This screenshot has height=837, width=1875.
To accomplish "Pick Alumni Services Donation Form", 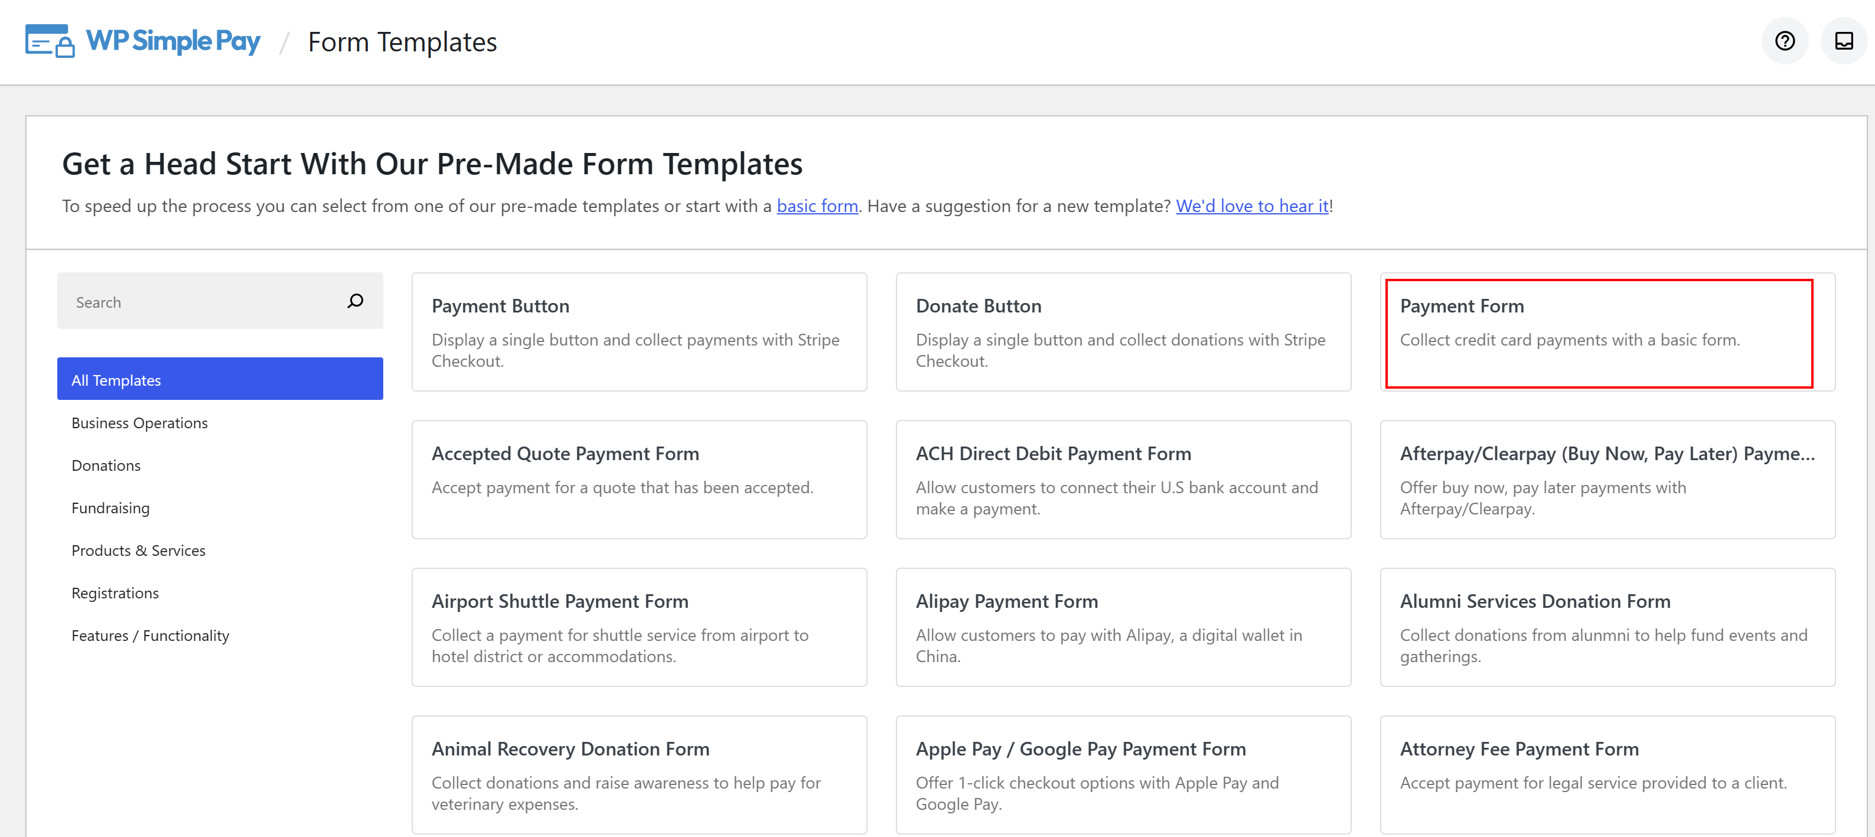I will pyautogui.click(x=1607, y=627).
